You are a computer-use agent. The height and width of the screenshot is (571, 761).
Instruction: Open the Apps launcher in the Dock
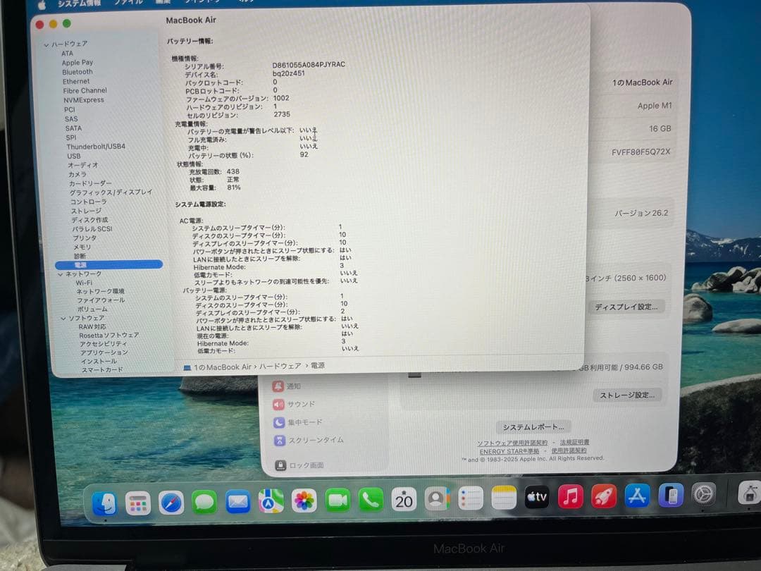[x=137, y=503]
